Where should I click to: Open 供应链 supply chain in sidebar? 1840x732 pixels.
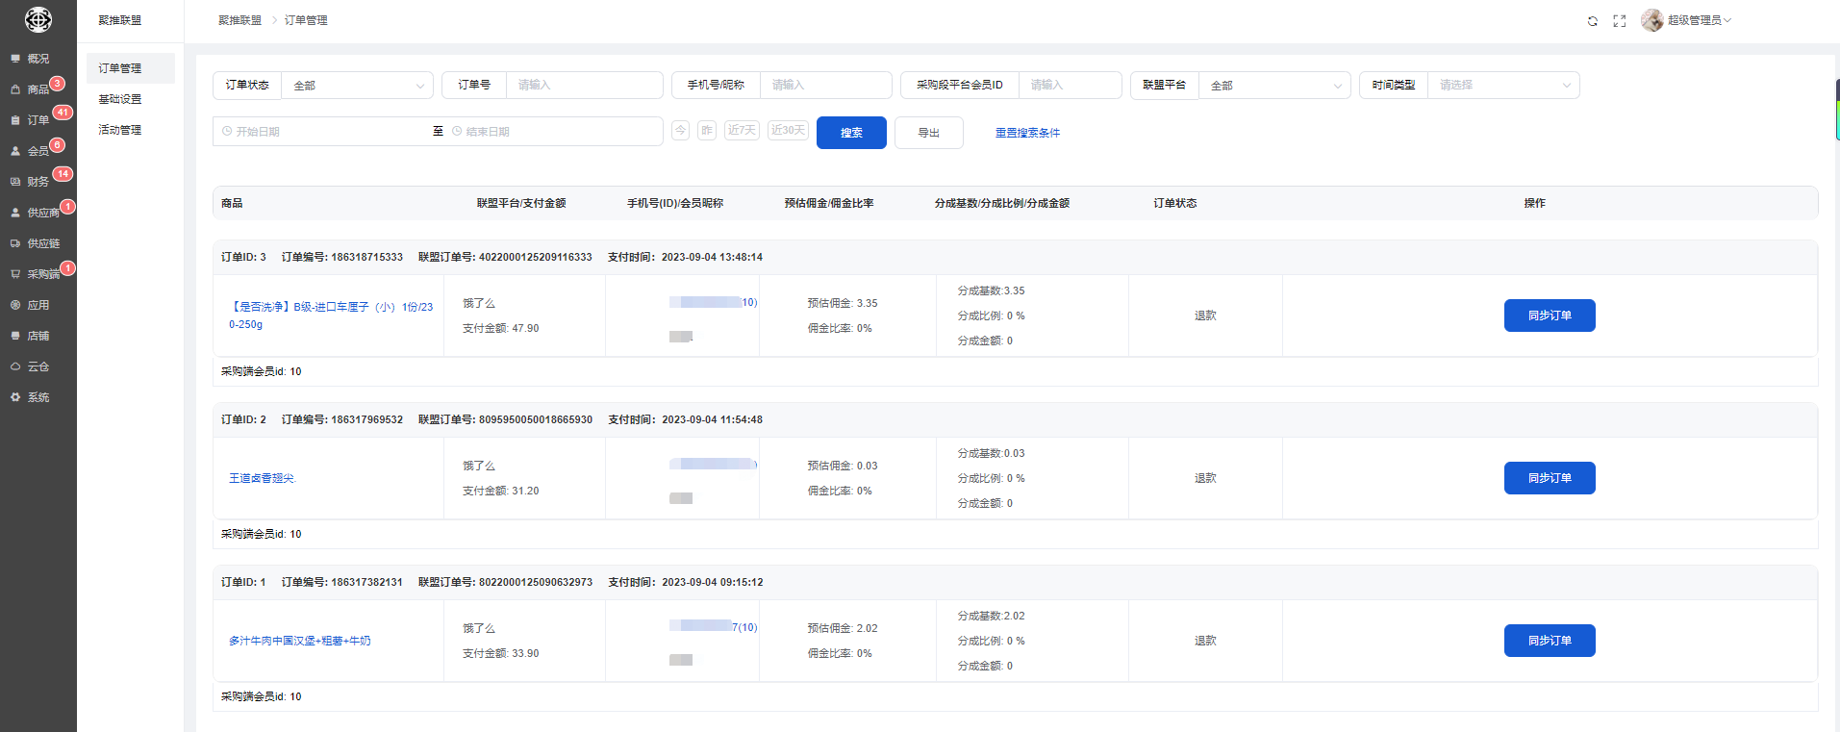click(42, 243)
